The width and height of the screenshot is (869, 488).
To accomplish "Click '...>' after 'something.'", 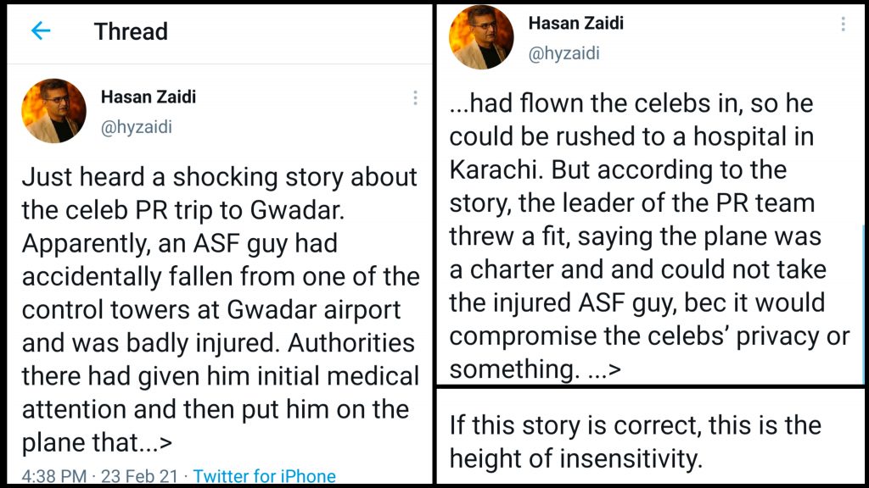I will tap(603, 369).
